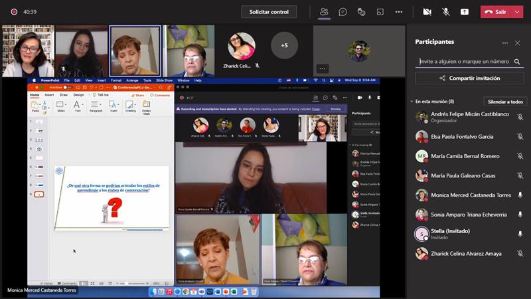Open Excel in the shared Mac dock
The image size is (531, 299).
click(x=234, y=292)
